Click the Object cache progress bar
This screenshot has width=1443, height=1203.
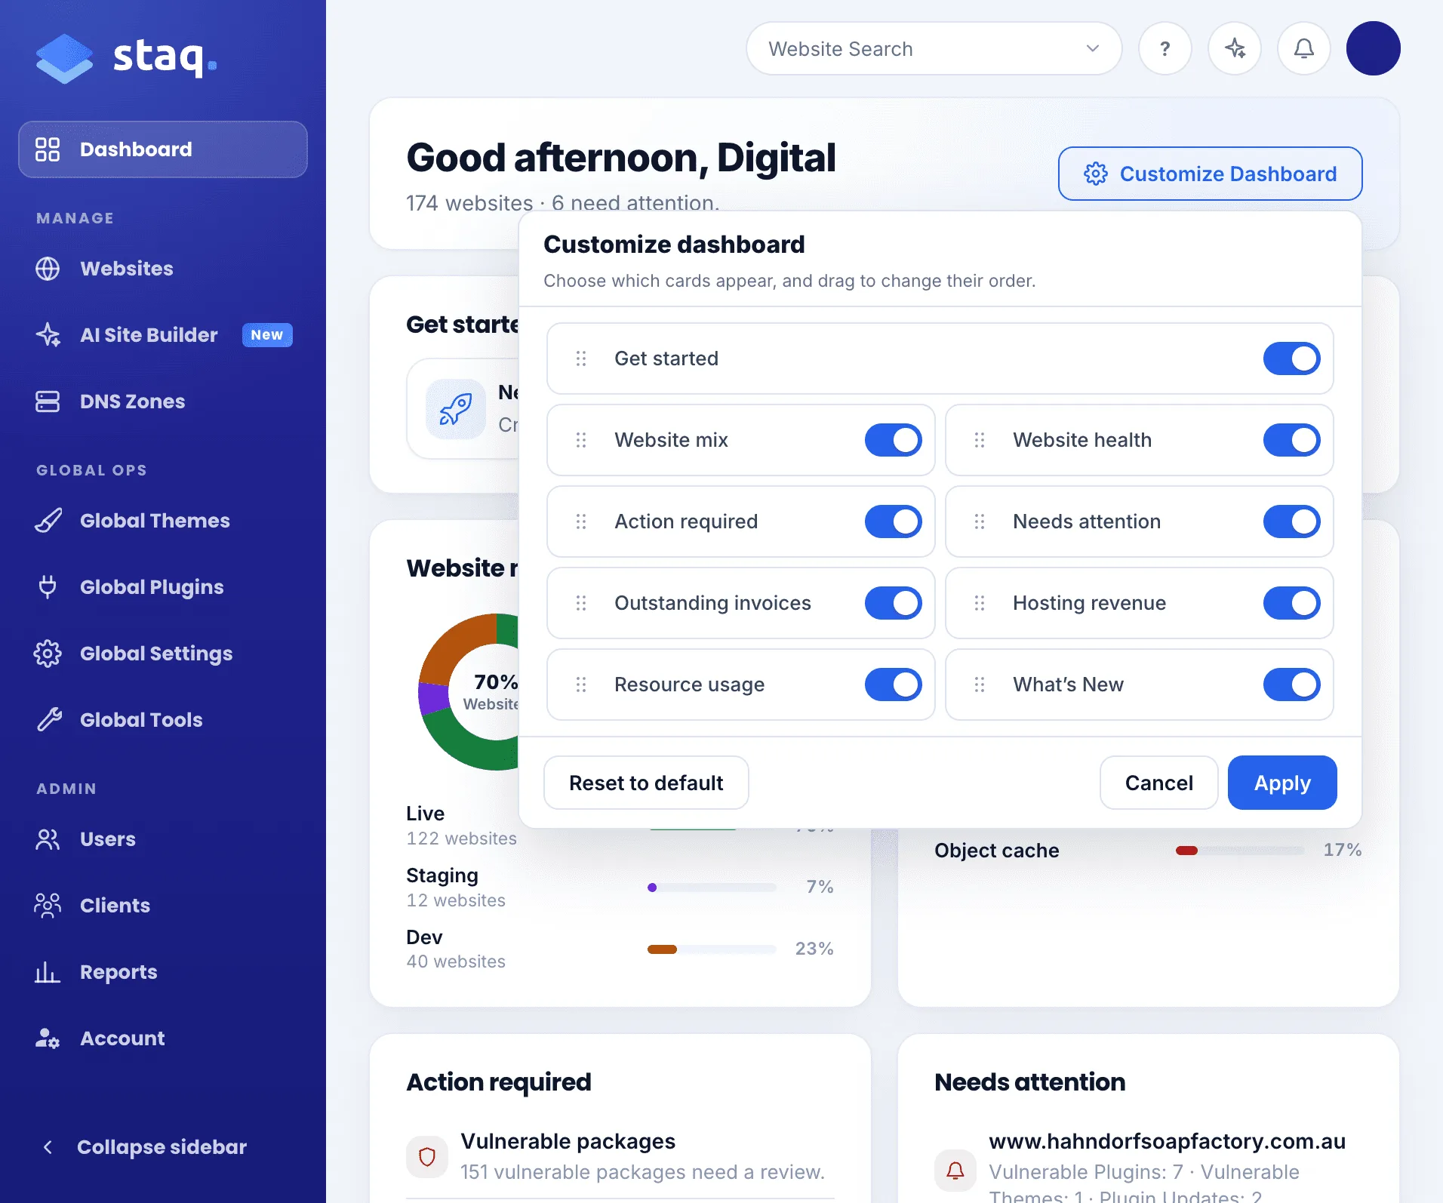pos(1240,851)
